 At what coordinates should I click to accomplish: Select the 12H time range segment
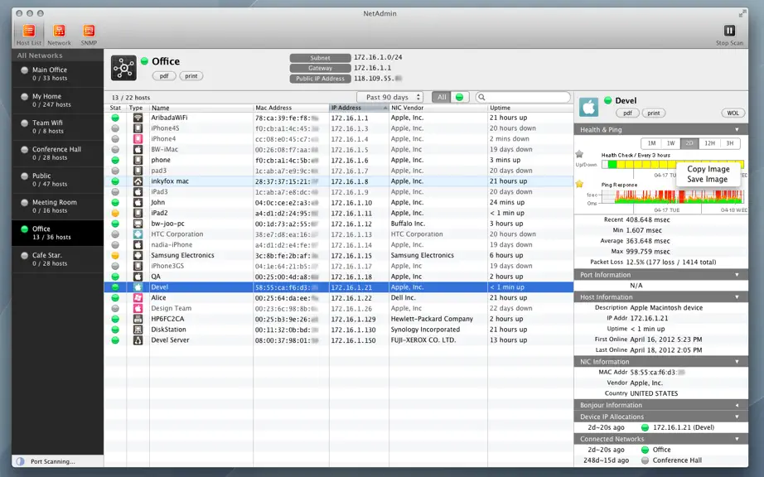pos(709,143)
